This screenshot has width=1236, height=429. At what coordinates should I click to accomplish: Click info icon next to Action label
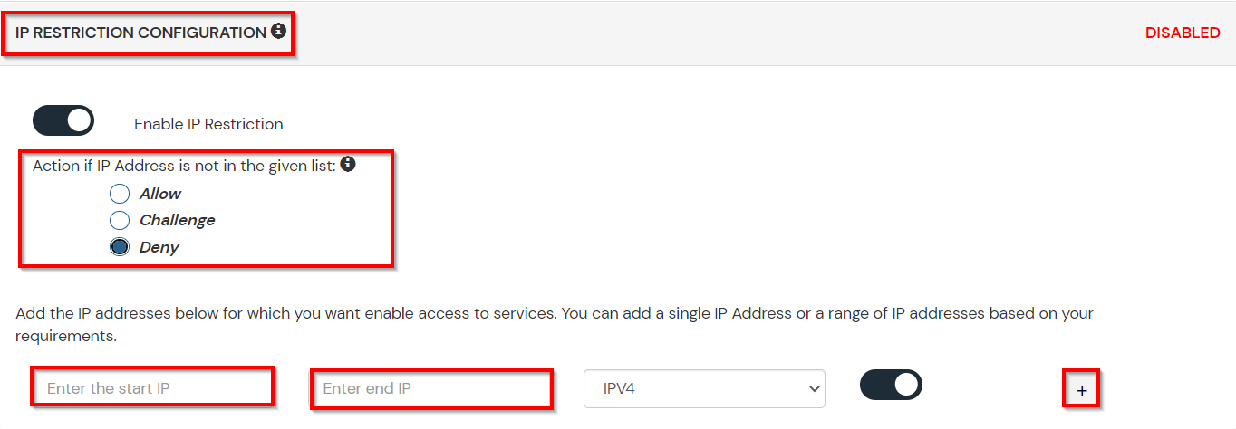coord(347,165)
